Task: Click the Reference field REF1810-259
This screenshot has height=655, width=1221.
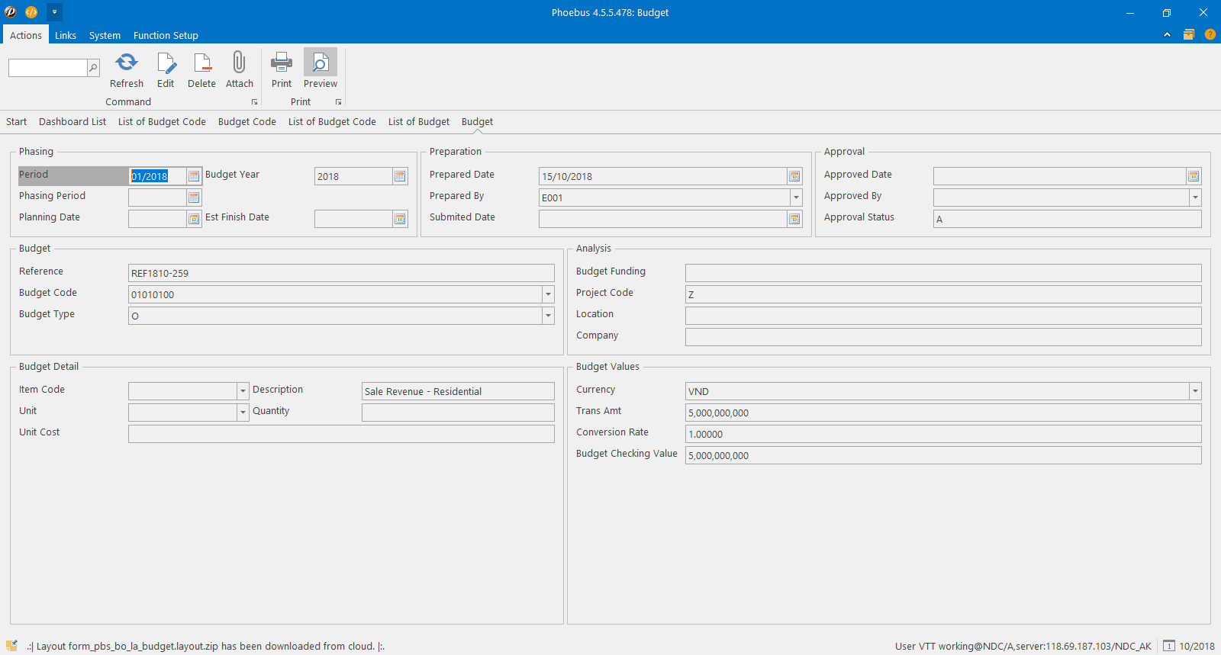Action: tap(341, 273)
